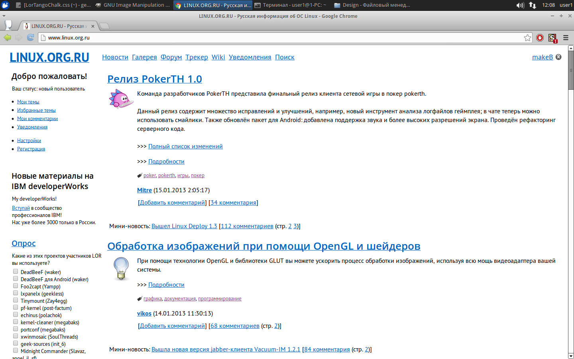574x359 pixels.
Task: Click the page icon in address bar
Action: [43, 37]
